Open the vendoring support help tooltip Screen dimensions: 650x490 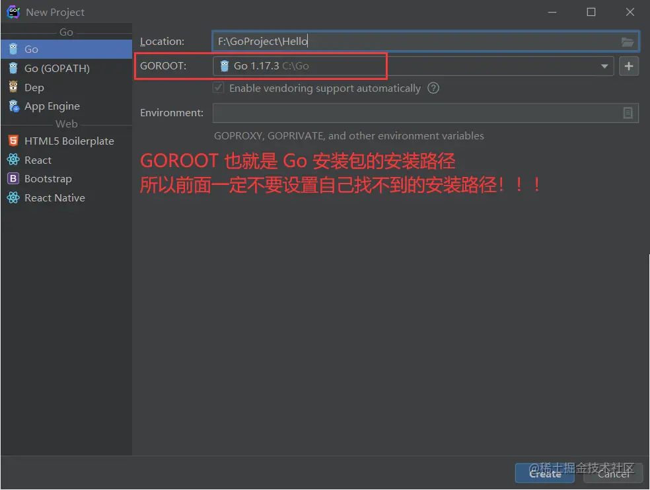click(x=433, y=88)
